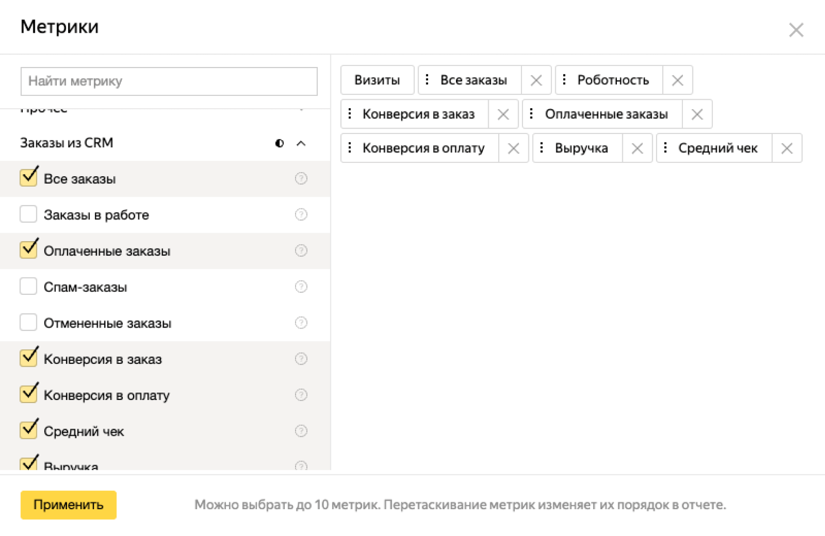This screenshot has width=825, height=536.
Task: Enable the Заказы в работе checkbox
Action: tap(28, 215)
